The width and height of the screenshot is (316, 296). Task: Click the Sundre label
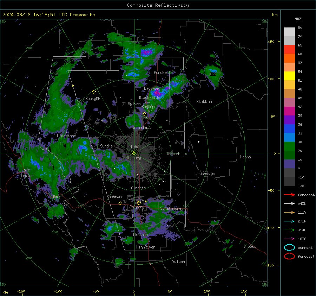[106, 146]
